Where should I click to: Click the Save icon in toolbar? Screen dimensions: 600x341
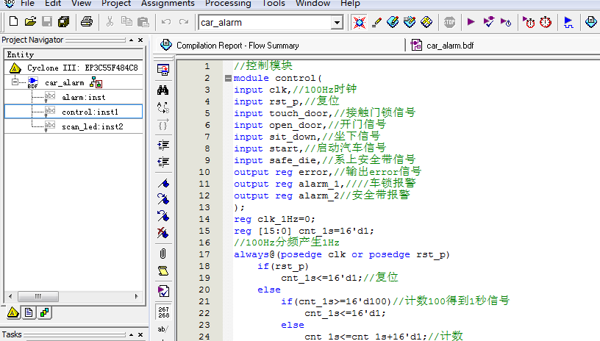pyautogui.click(x=47, y=22)
